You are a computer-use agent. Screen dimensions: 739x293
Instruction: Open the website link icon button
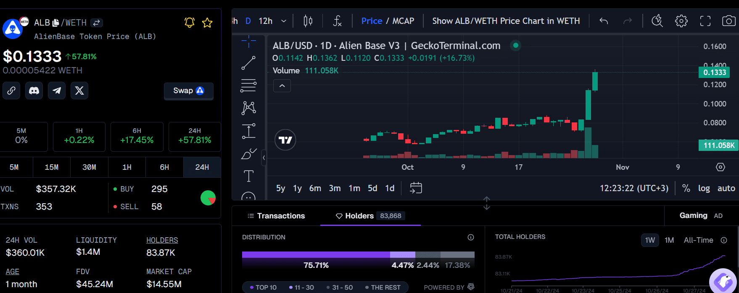coord(11,91)
